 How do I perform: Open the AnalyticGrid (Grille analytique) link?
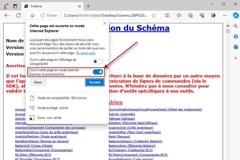(131, 128)
